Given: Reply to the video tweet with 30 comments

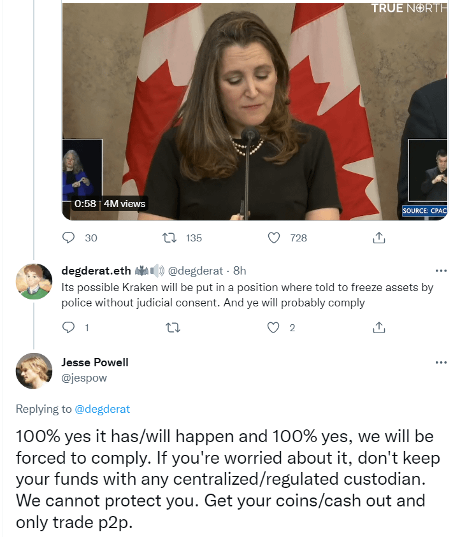Looking at the screenshot, I should 69,238.
